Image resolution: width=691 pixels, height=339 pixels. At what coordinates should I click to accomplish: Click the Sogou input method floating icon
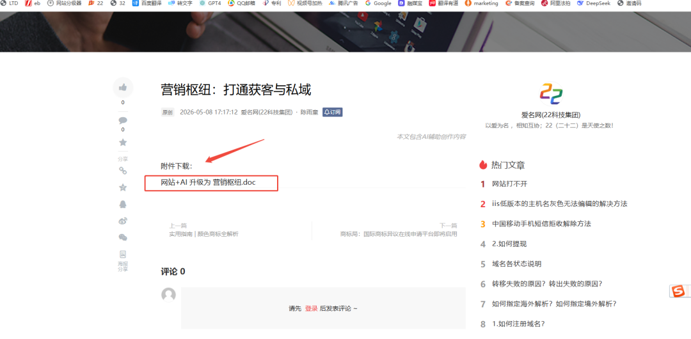tap(679, 291)
